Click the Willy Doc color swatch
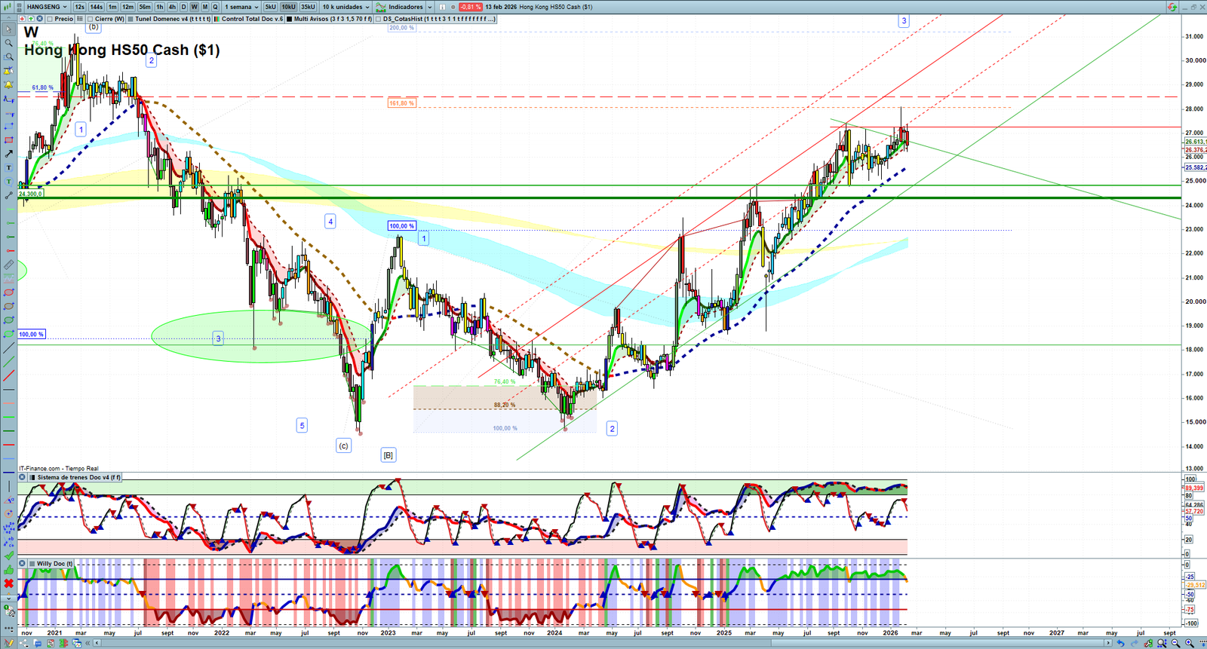The height and width of the screenshot is (649, 1207). coord(32,563)
